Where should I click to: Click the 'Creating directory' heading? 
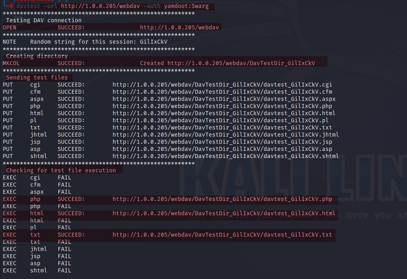[37, 56]
